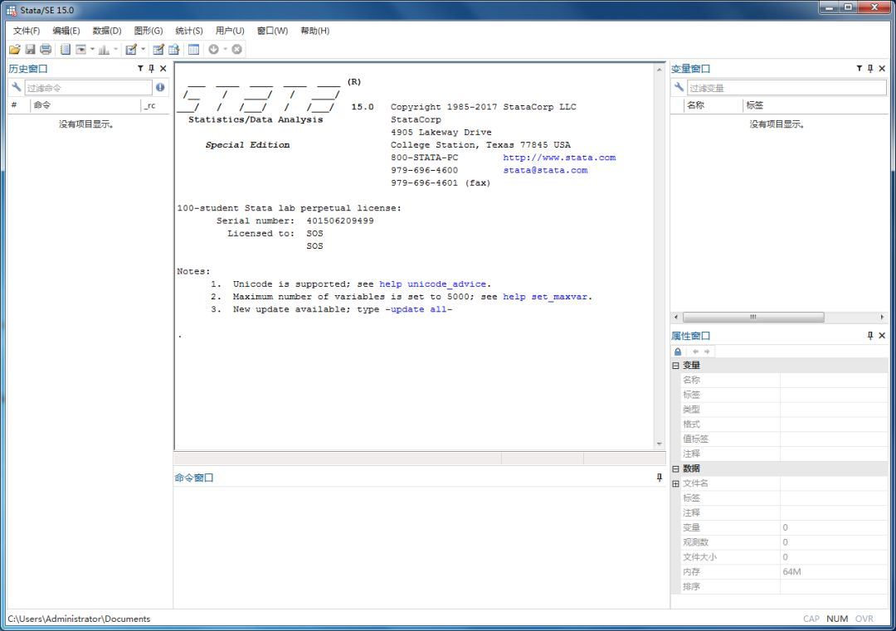The width and height of the screenshot is (896, 631).
Task: Pin the 命令窗口 panel
Action: [660, 478]
